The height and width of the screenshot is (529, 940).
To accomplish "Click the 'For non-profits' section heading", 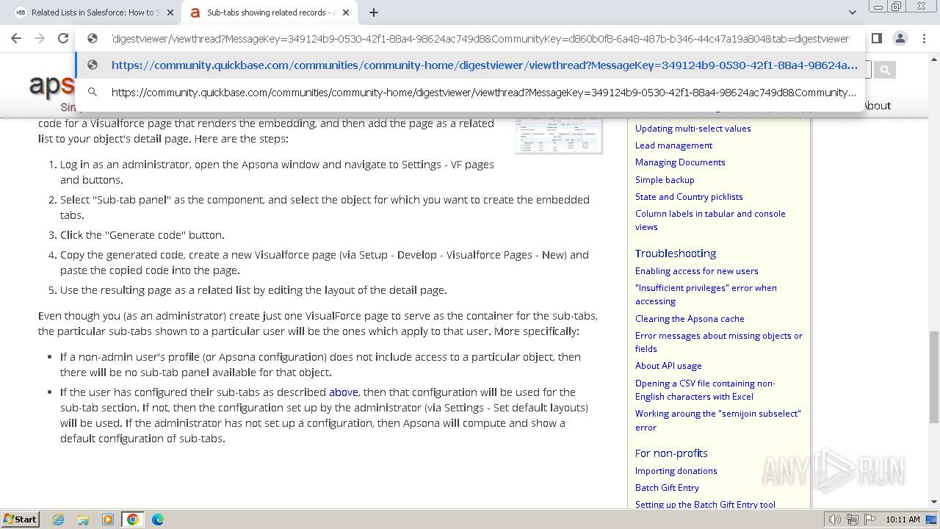I will 671,453.
